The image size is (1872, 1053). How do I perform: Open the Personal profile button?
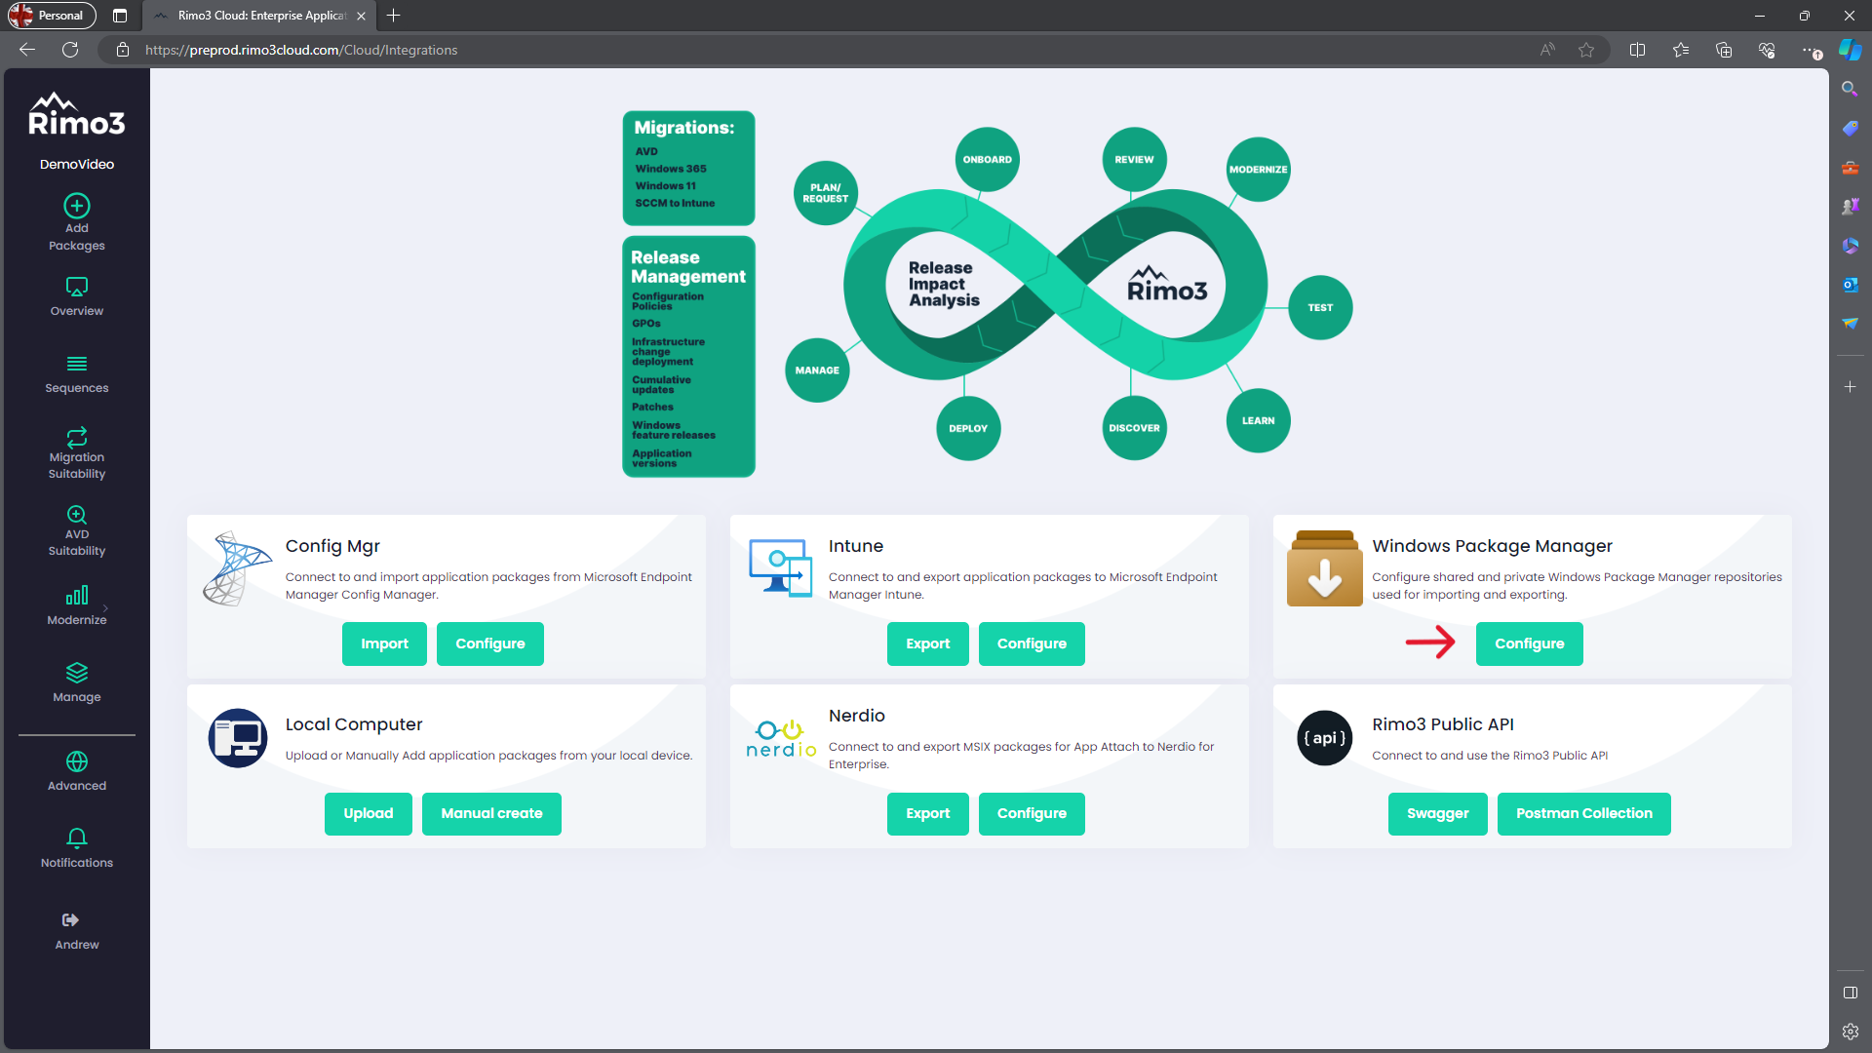coord(52,16)
